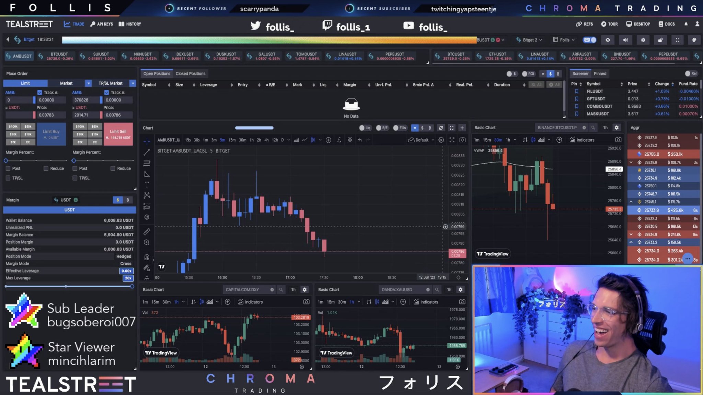The width and height of the screenshot is (703, 395).
Task: Open the DOCS menu item
Action: pyautogui.click(x=667, y=24)
